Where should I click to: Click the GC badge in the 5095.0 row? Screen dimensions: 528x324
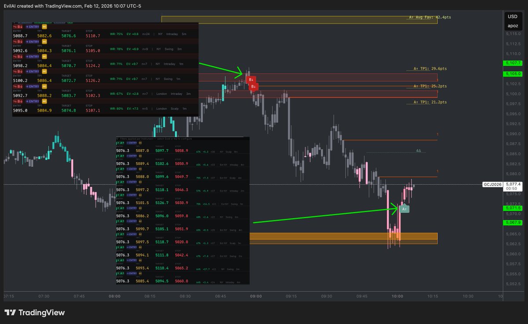(x=44, y=101)
